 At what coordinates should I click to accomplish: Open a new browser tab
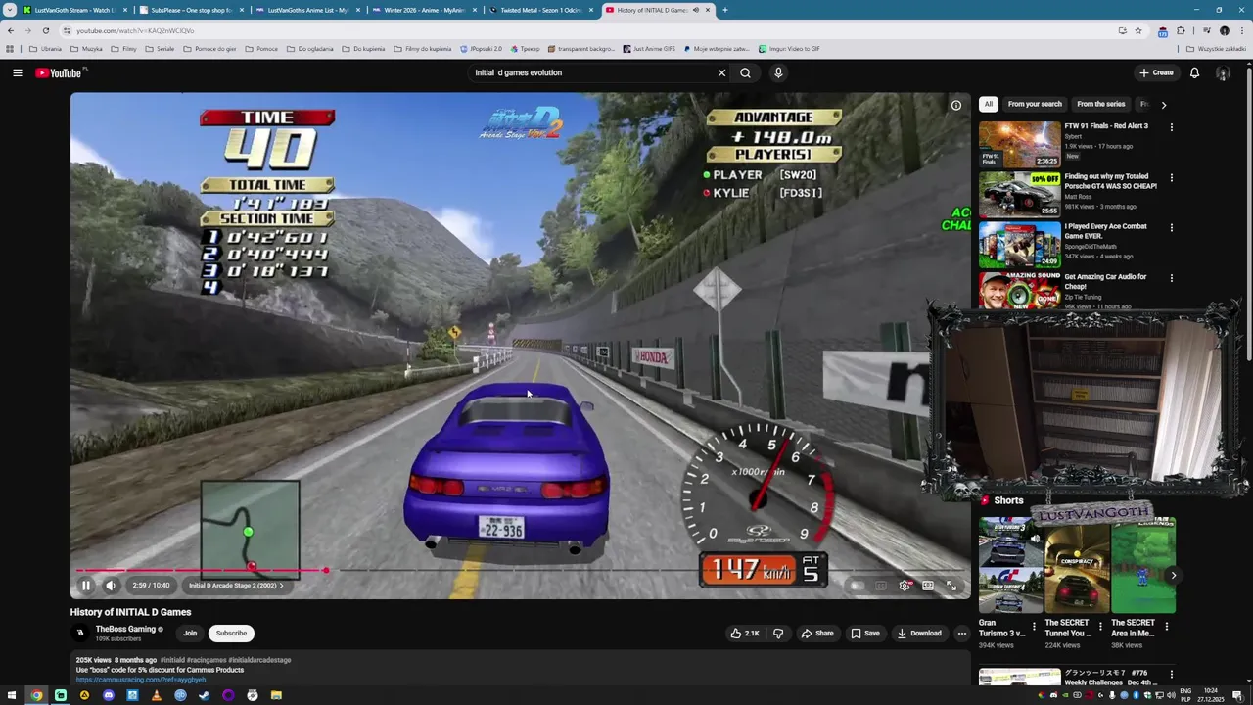[725, 10]
